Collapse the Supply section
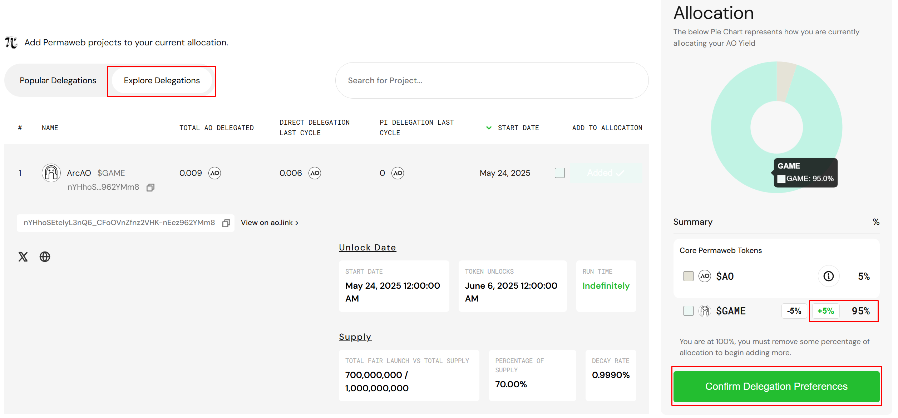Image resolution: width=898 pixels, height=418 pixels. 355,336
